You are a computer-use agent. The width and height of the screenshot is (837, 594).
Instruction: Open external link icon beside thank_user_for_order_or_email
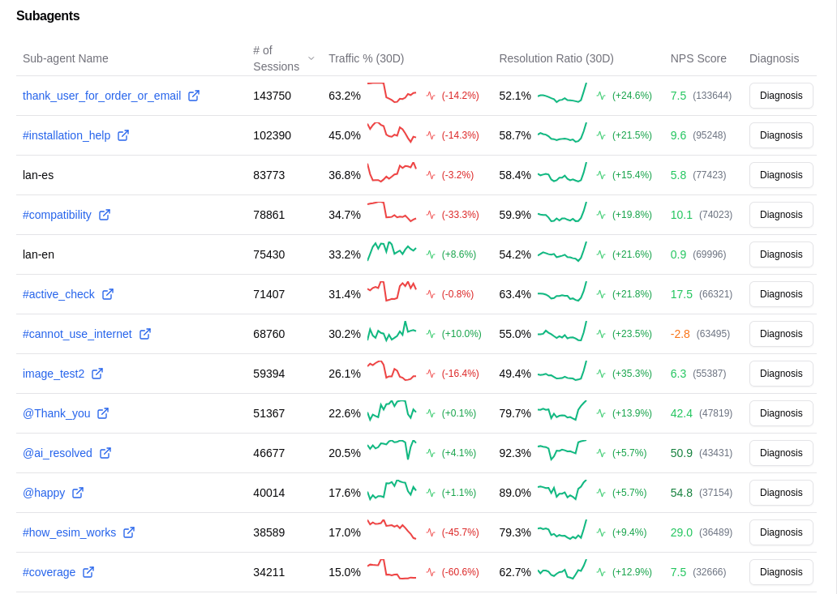pos(194,95)
